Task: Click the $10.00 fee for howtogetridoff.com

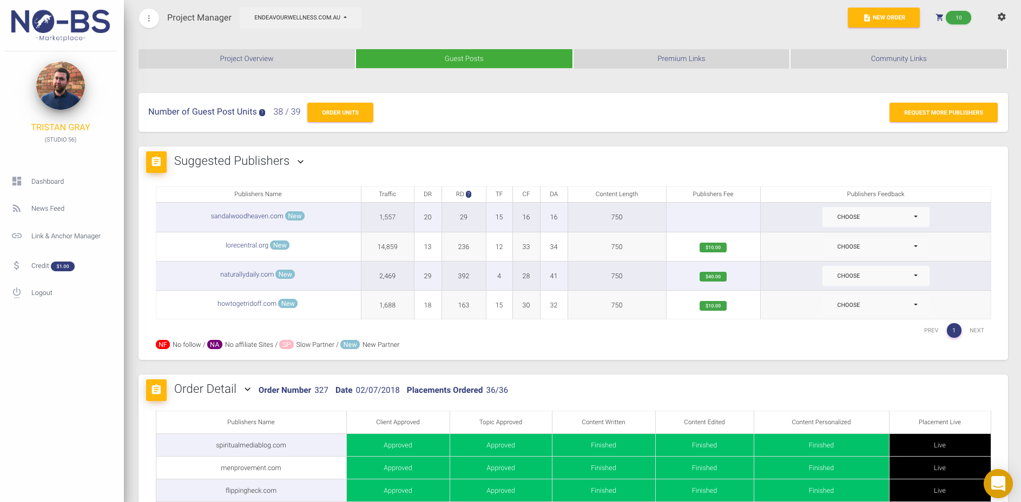Action: (713, 306)
